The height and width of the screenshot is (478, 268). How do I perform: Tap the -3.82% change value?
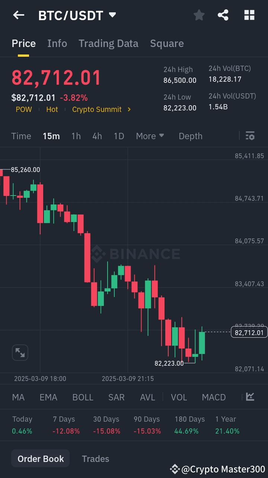[x=74, y=98]
